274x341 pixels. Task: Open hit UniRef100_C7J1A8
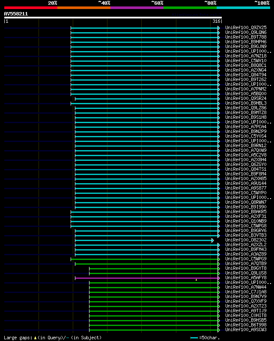tap(246, 292)
